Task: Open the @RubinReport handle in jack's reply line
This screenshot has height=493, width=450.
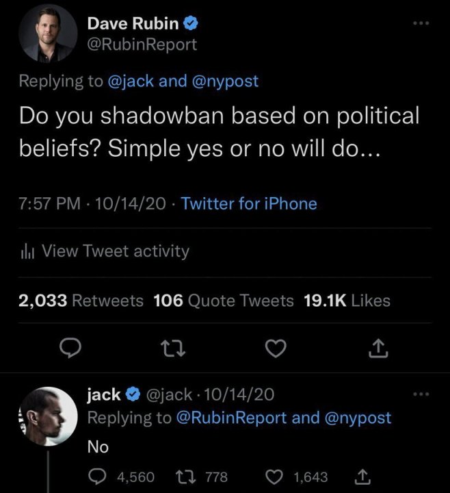Action: click(x=232, y=418)
